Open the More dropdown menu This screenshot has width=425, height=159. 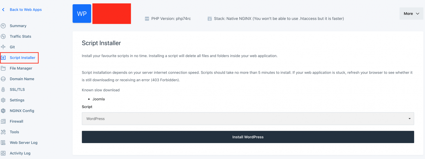coord(411,14)
